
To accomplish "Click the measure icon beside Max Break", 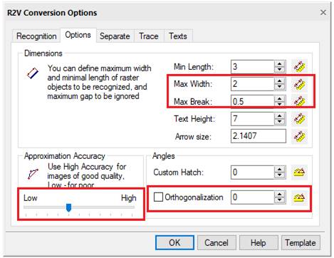I will pyautogui.click(x=299, y=101).
